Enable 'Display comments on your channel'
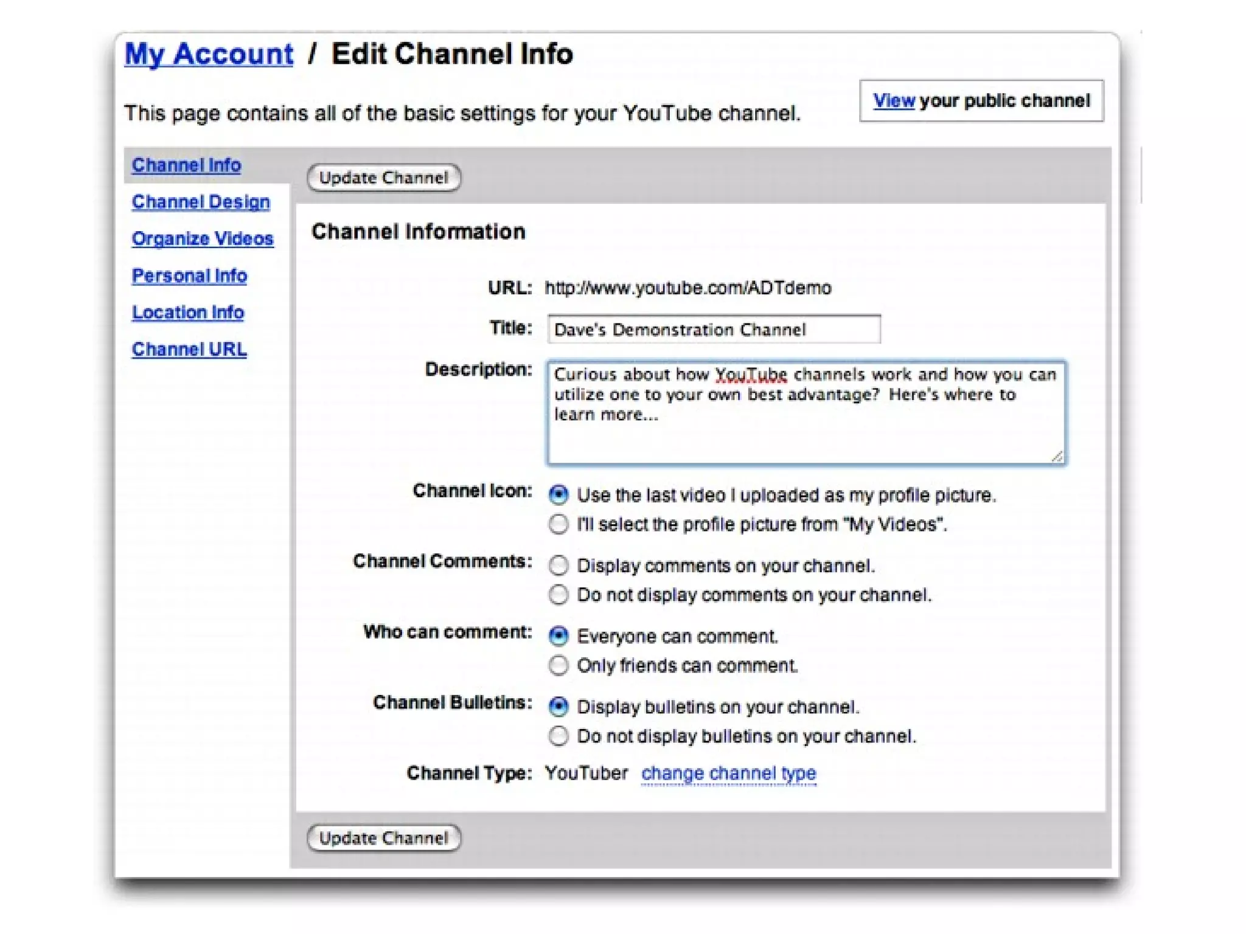This screenshot has width=1246, height=934. [558, 566]
